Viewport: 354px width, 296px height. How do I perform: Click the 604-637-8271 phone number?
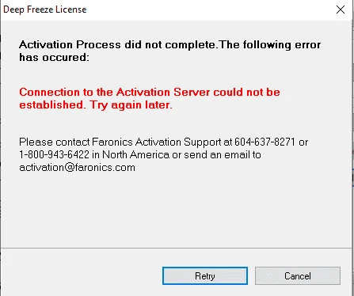pyautogui.click(x=265, y=142)
